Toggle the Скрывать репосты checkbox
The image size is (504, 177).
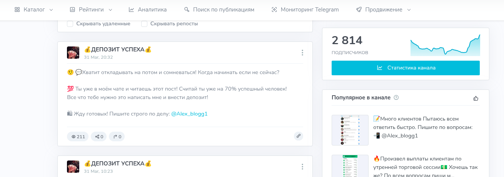144,24
